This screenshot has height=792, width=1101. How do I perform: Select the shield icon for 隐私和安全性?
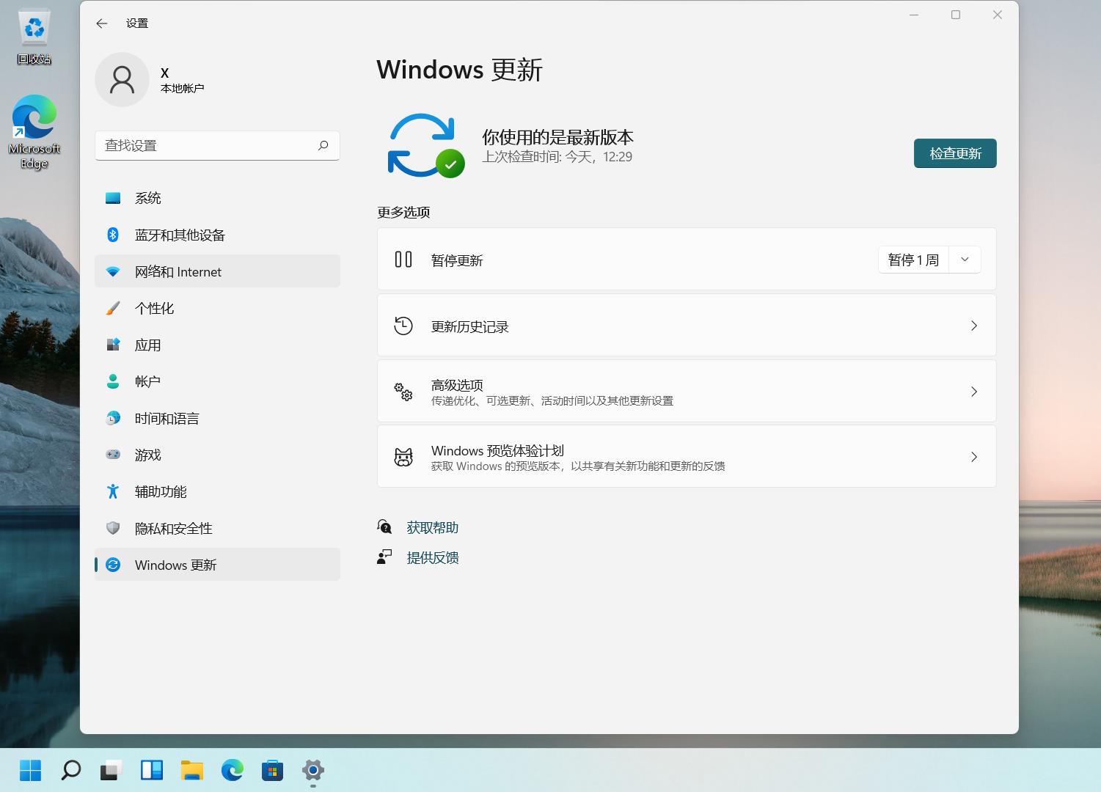[112, 528]
